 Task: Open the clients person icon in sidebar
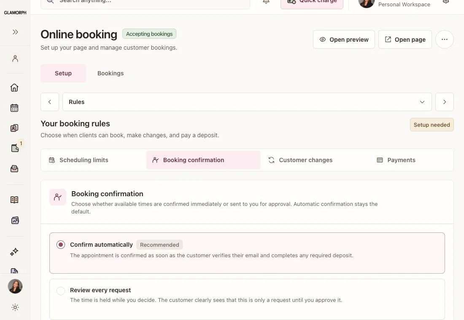pos(15,59)
